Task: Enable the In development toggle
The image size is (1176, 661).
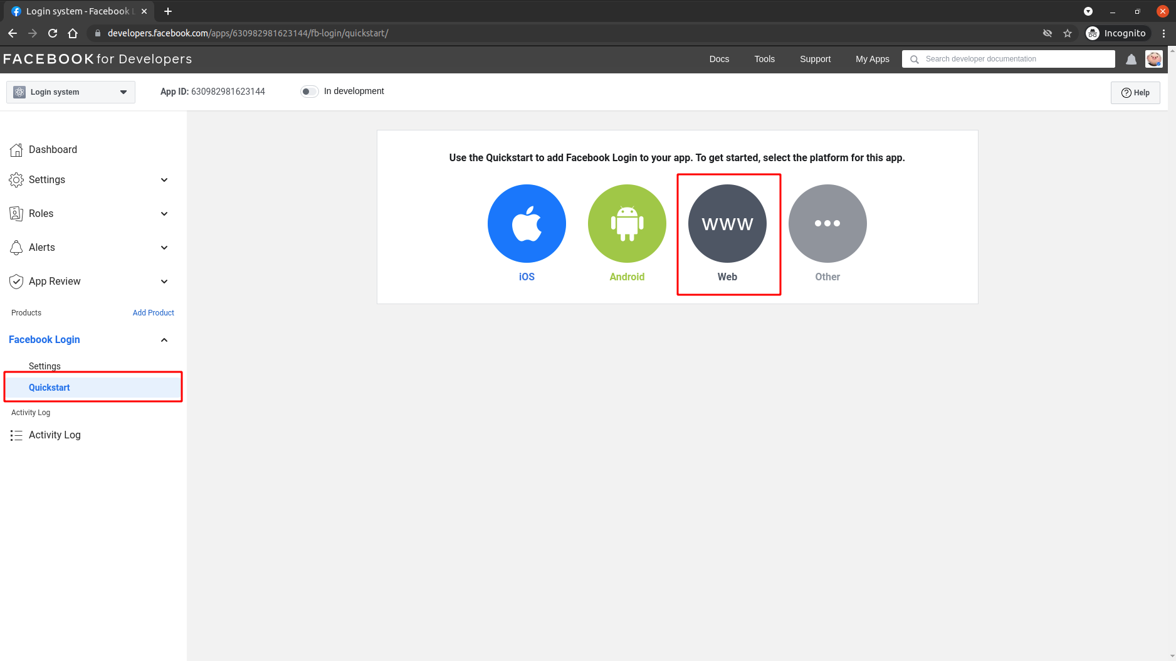Action: [x=309, y=91]
